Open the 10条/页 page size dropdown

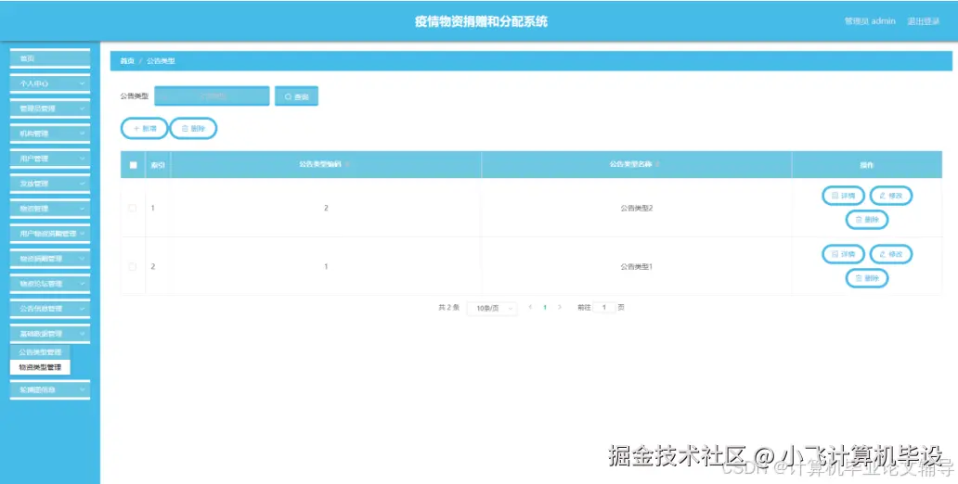click(492, 308)
